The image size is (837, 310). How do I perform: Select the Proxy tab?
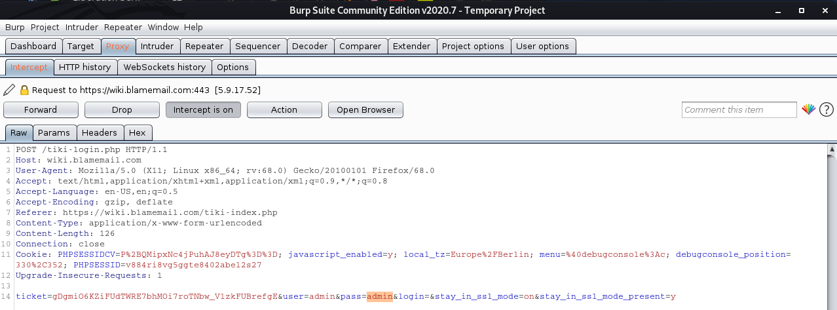pyautogui.click(x=118, y=46)
